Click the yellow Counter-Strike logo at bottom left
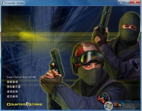Image resolution: width=142 pixels, height=111 pixels. pos(25,104)
